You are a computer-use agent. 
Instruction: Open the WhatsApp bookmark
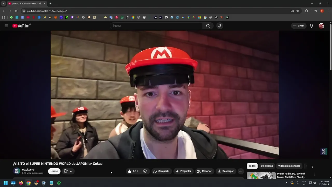[122, 17]
